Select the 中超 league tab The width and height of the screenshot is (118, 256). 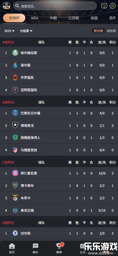coord(53,18)
